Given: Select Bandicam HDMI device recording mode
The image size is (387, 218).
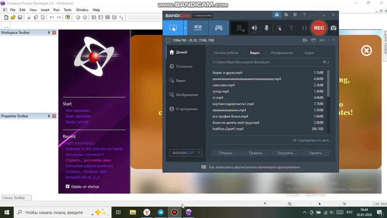Looking at the screenshot, I should point(198,28).
